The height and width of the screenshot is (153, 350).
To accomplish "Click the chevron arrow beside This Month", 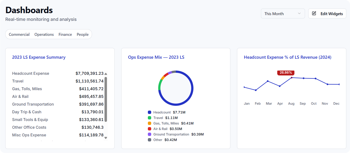I will pyautogui.click(x=299, y=14).
